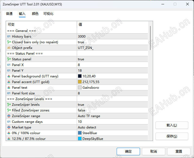Image resolution: width=194 pixels, height=158 pixels.
Task: Click the boolean icon beside Status panel
Action: coord(9,59)
